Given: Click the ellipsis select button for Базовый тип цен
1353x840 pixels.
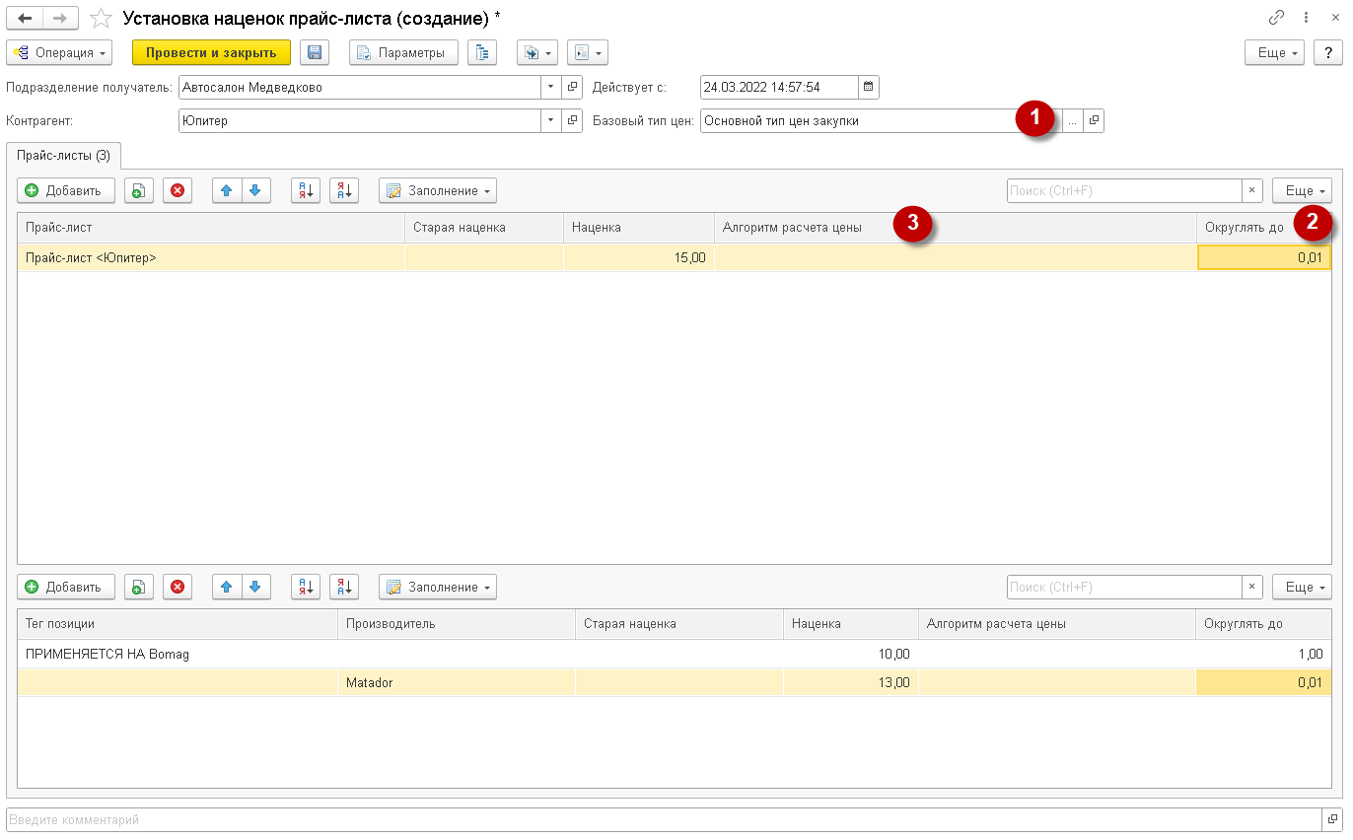Looking at the screenshot, I should (x=1072, y=120).
